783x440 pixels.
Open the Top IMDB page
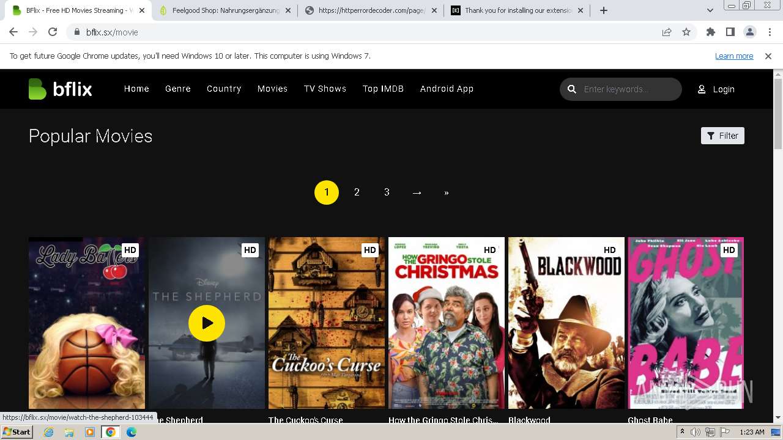pyautogui.click(x=383, y=89)
